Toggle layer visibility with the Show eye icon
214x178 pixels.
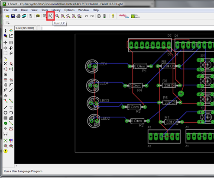(x=11, y=31)
